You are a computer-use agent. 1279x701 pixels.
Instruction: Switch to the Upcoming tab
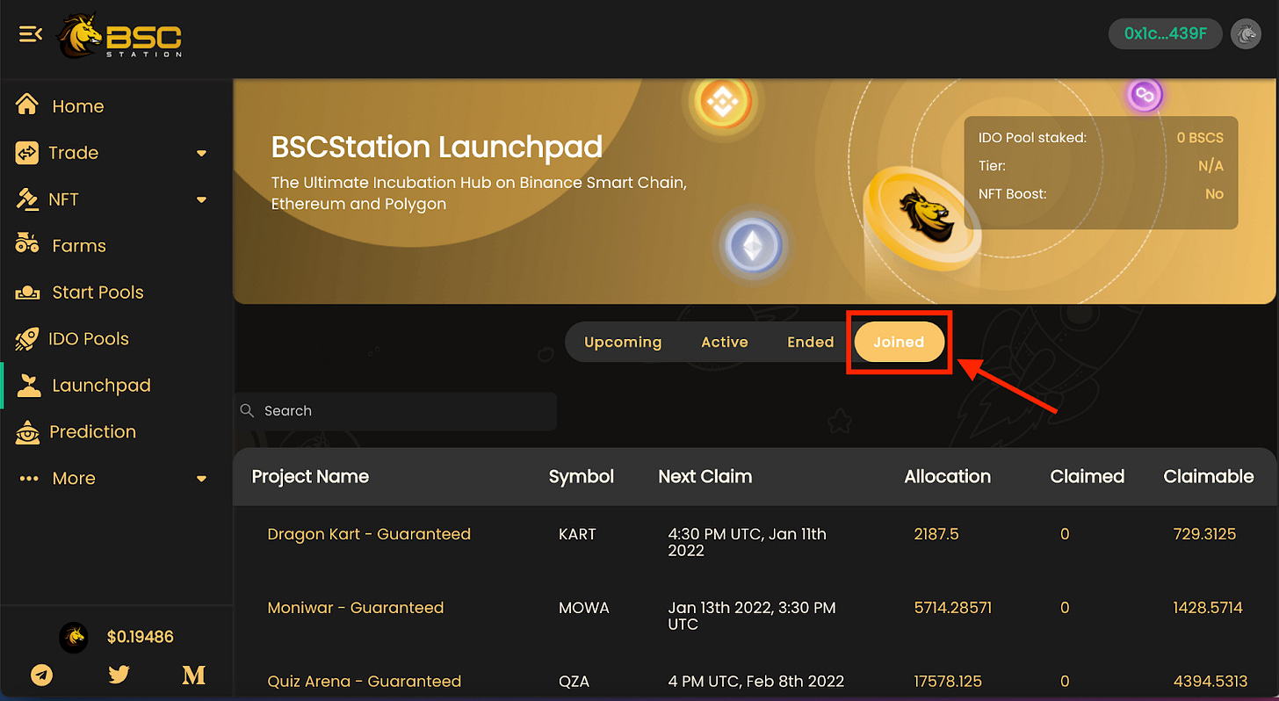[x=623, y=342]
